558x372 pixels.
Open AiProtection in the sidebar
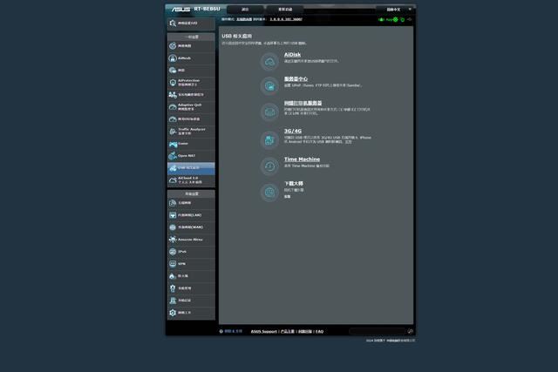pos(191,83)
